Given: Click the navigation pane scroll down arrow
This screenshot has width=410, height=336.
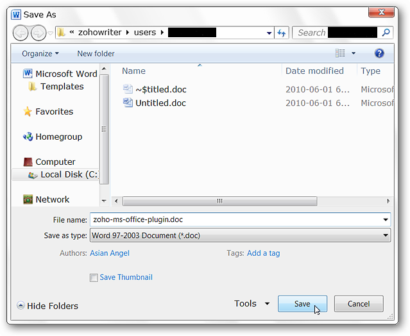Looking at the screenshot, I should [x=104, y=201].
